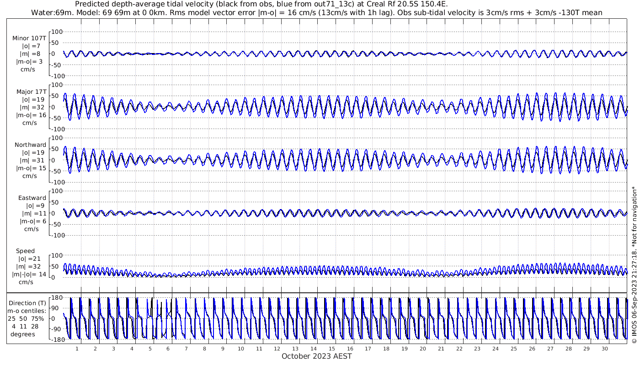Click the '-90' tick on the Direction axis
The width and height of the screenshot is (640, 366).
point(56,329)
